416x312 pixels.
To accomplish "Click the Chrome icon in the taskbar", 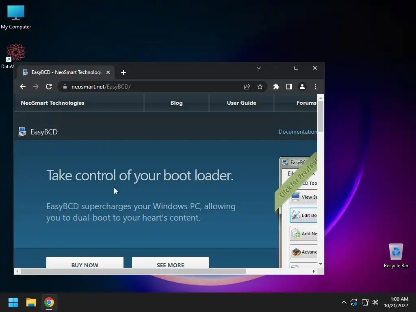I will pos(49,302).
